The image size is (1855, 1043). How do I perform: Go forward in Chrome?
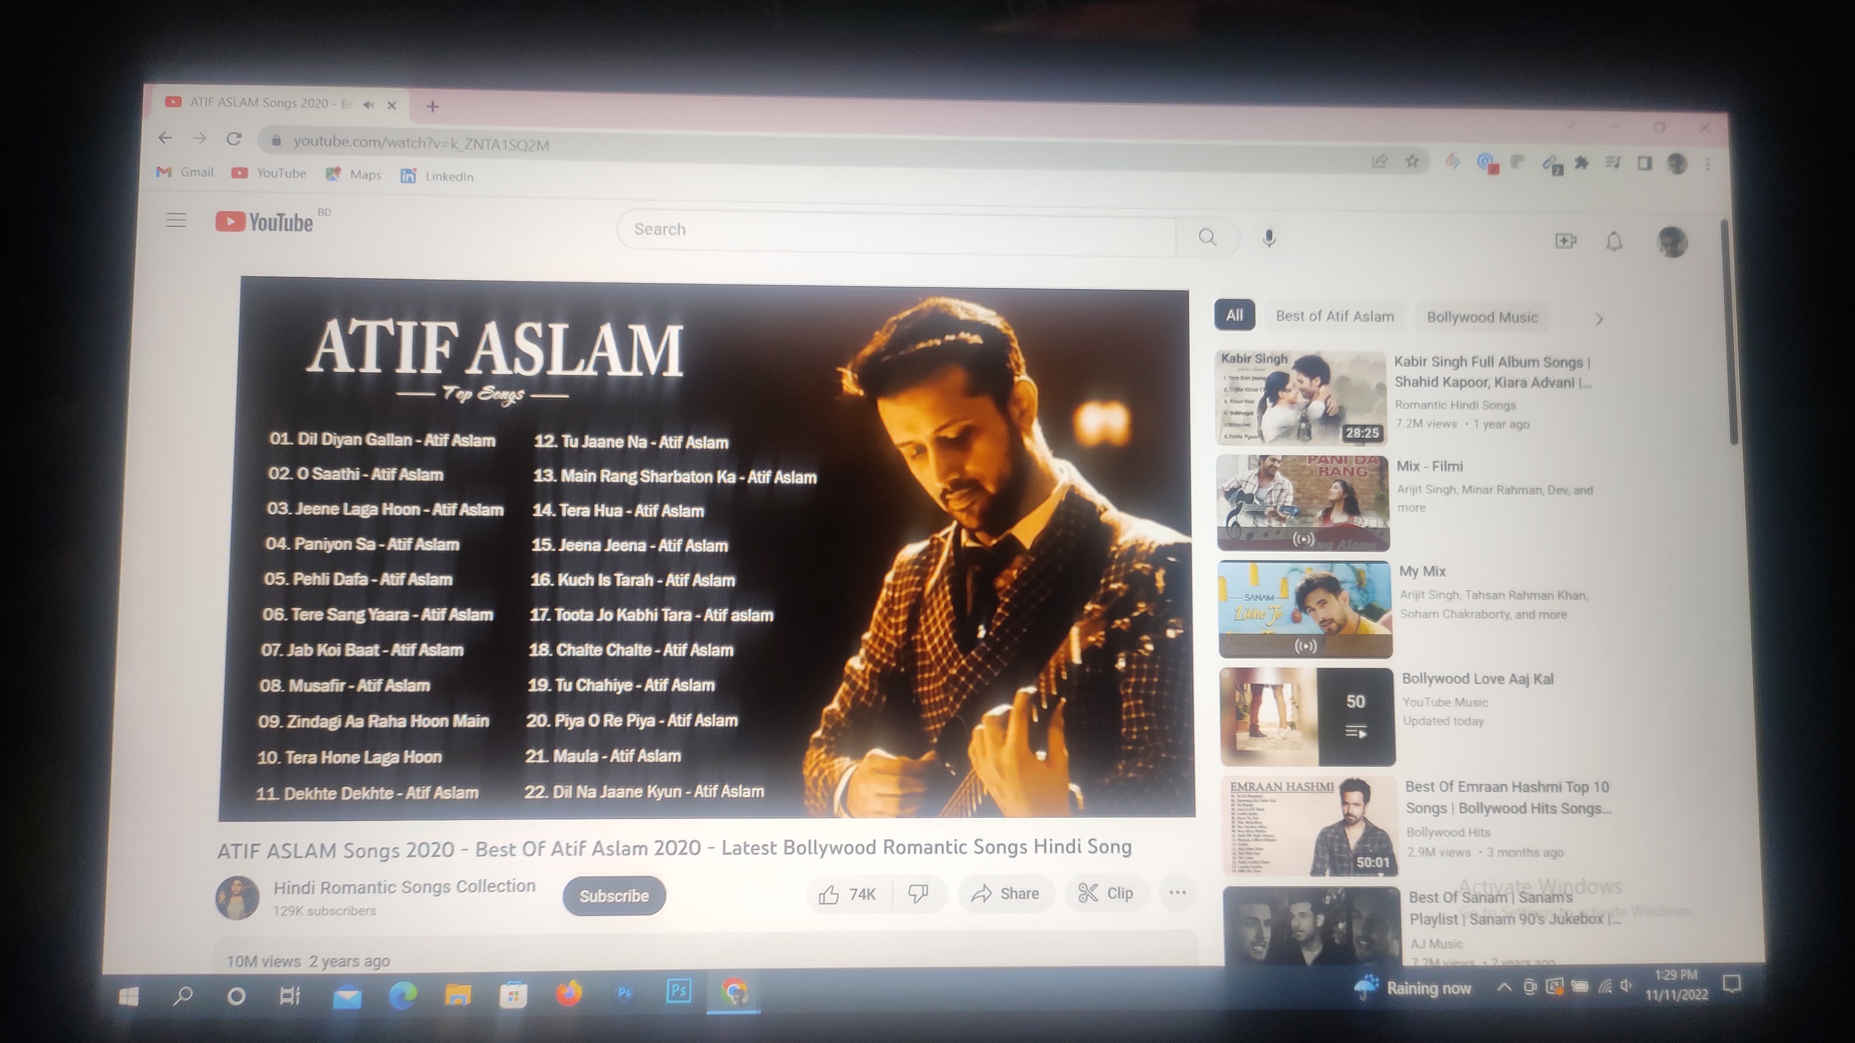pyautogui.click(x=199, y=138)
